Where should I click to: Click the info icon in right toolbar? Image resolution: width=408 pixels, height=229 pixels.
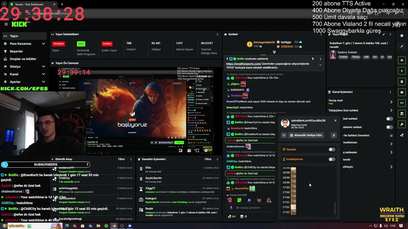pyautogui.click(x=402, y=36)
